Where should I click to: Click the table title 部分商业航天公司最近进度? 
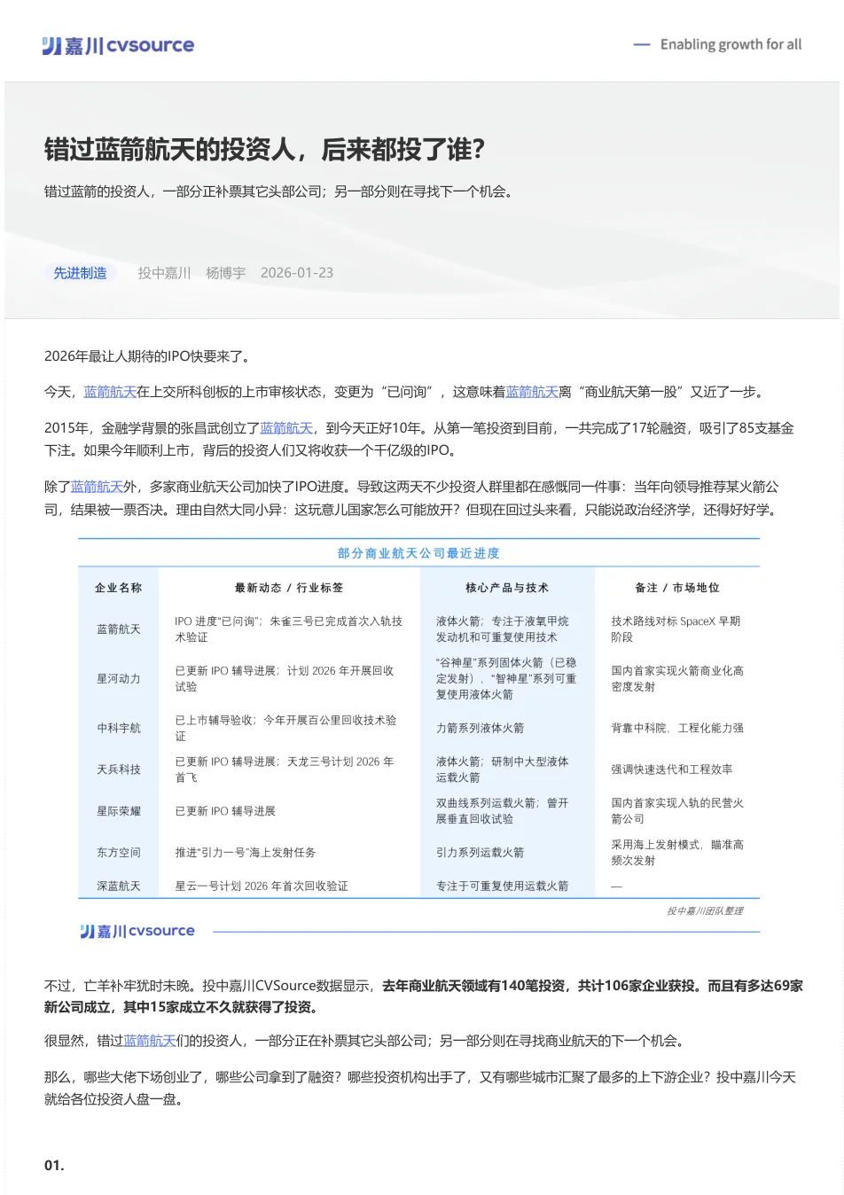[x=418, y=553]
